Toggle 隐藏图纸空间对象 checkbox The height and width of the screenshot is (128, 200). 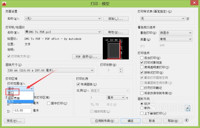click(x=142, y=83)
